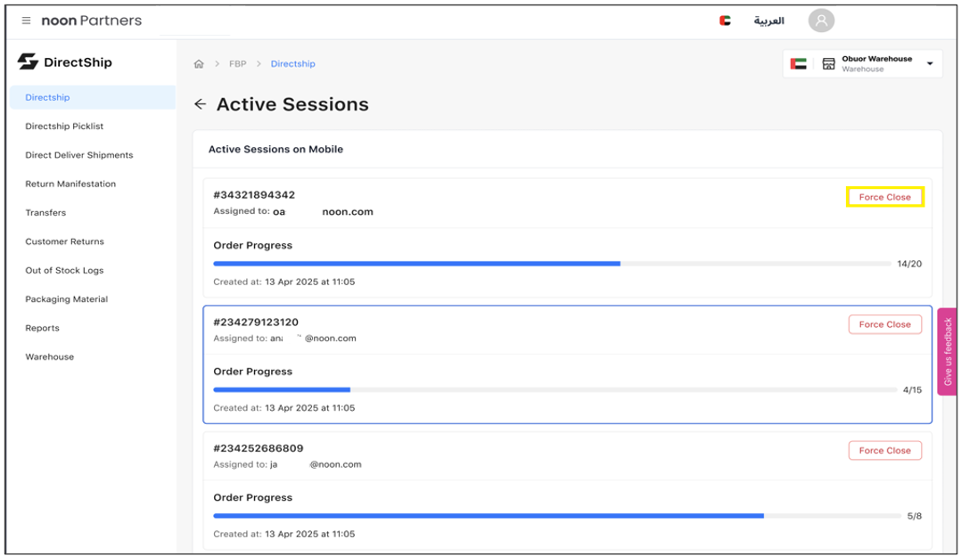Image resolution: width=961 pixels, height=556 pixels.
Task: Click the back arrow beside Active Sessions
Action: pyautogui.click(x=200, y=104)
